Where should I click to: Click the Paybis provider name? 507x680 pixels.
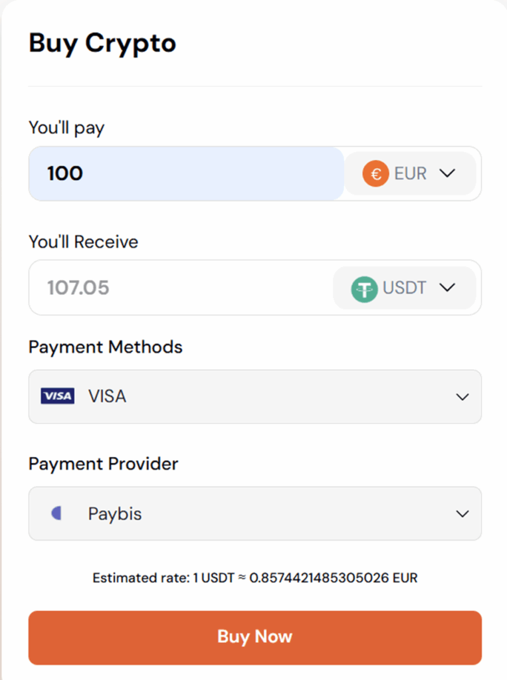[x=115, y=514]
